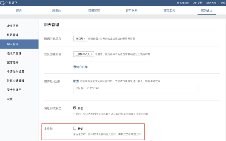Click 联系客服 in the header
The image size is (226, 141).
click(x=211, y=3)
